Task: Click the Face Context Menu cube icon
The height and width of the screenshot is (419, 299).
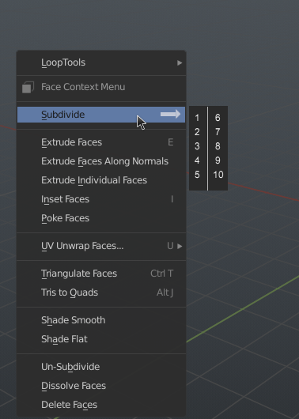Action: 28,88
